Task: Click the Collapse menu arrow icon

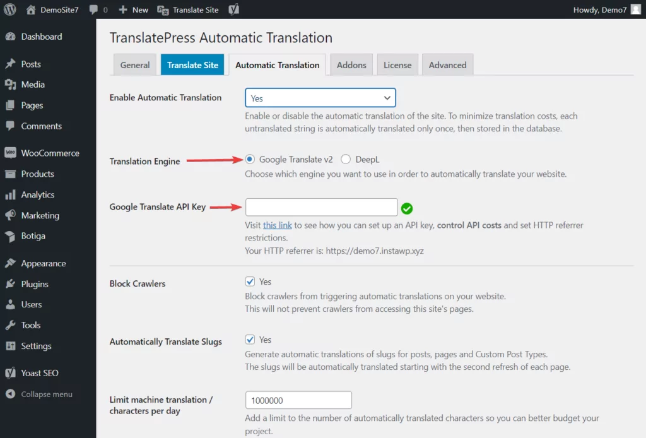Action: [11, 394]
